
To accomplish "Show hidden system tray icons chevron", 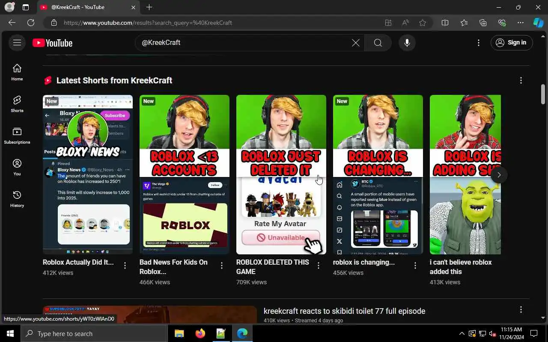I will point(462,333).
